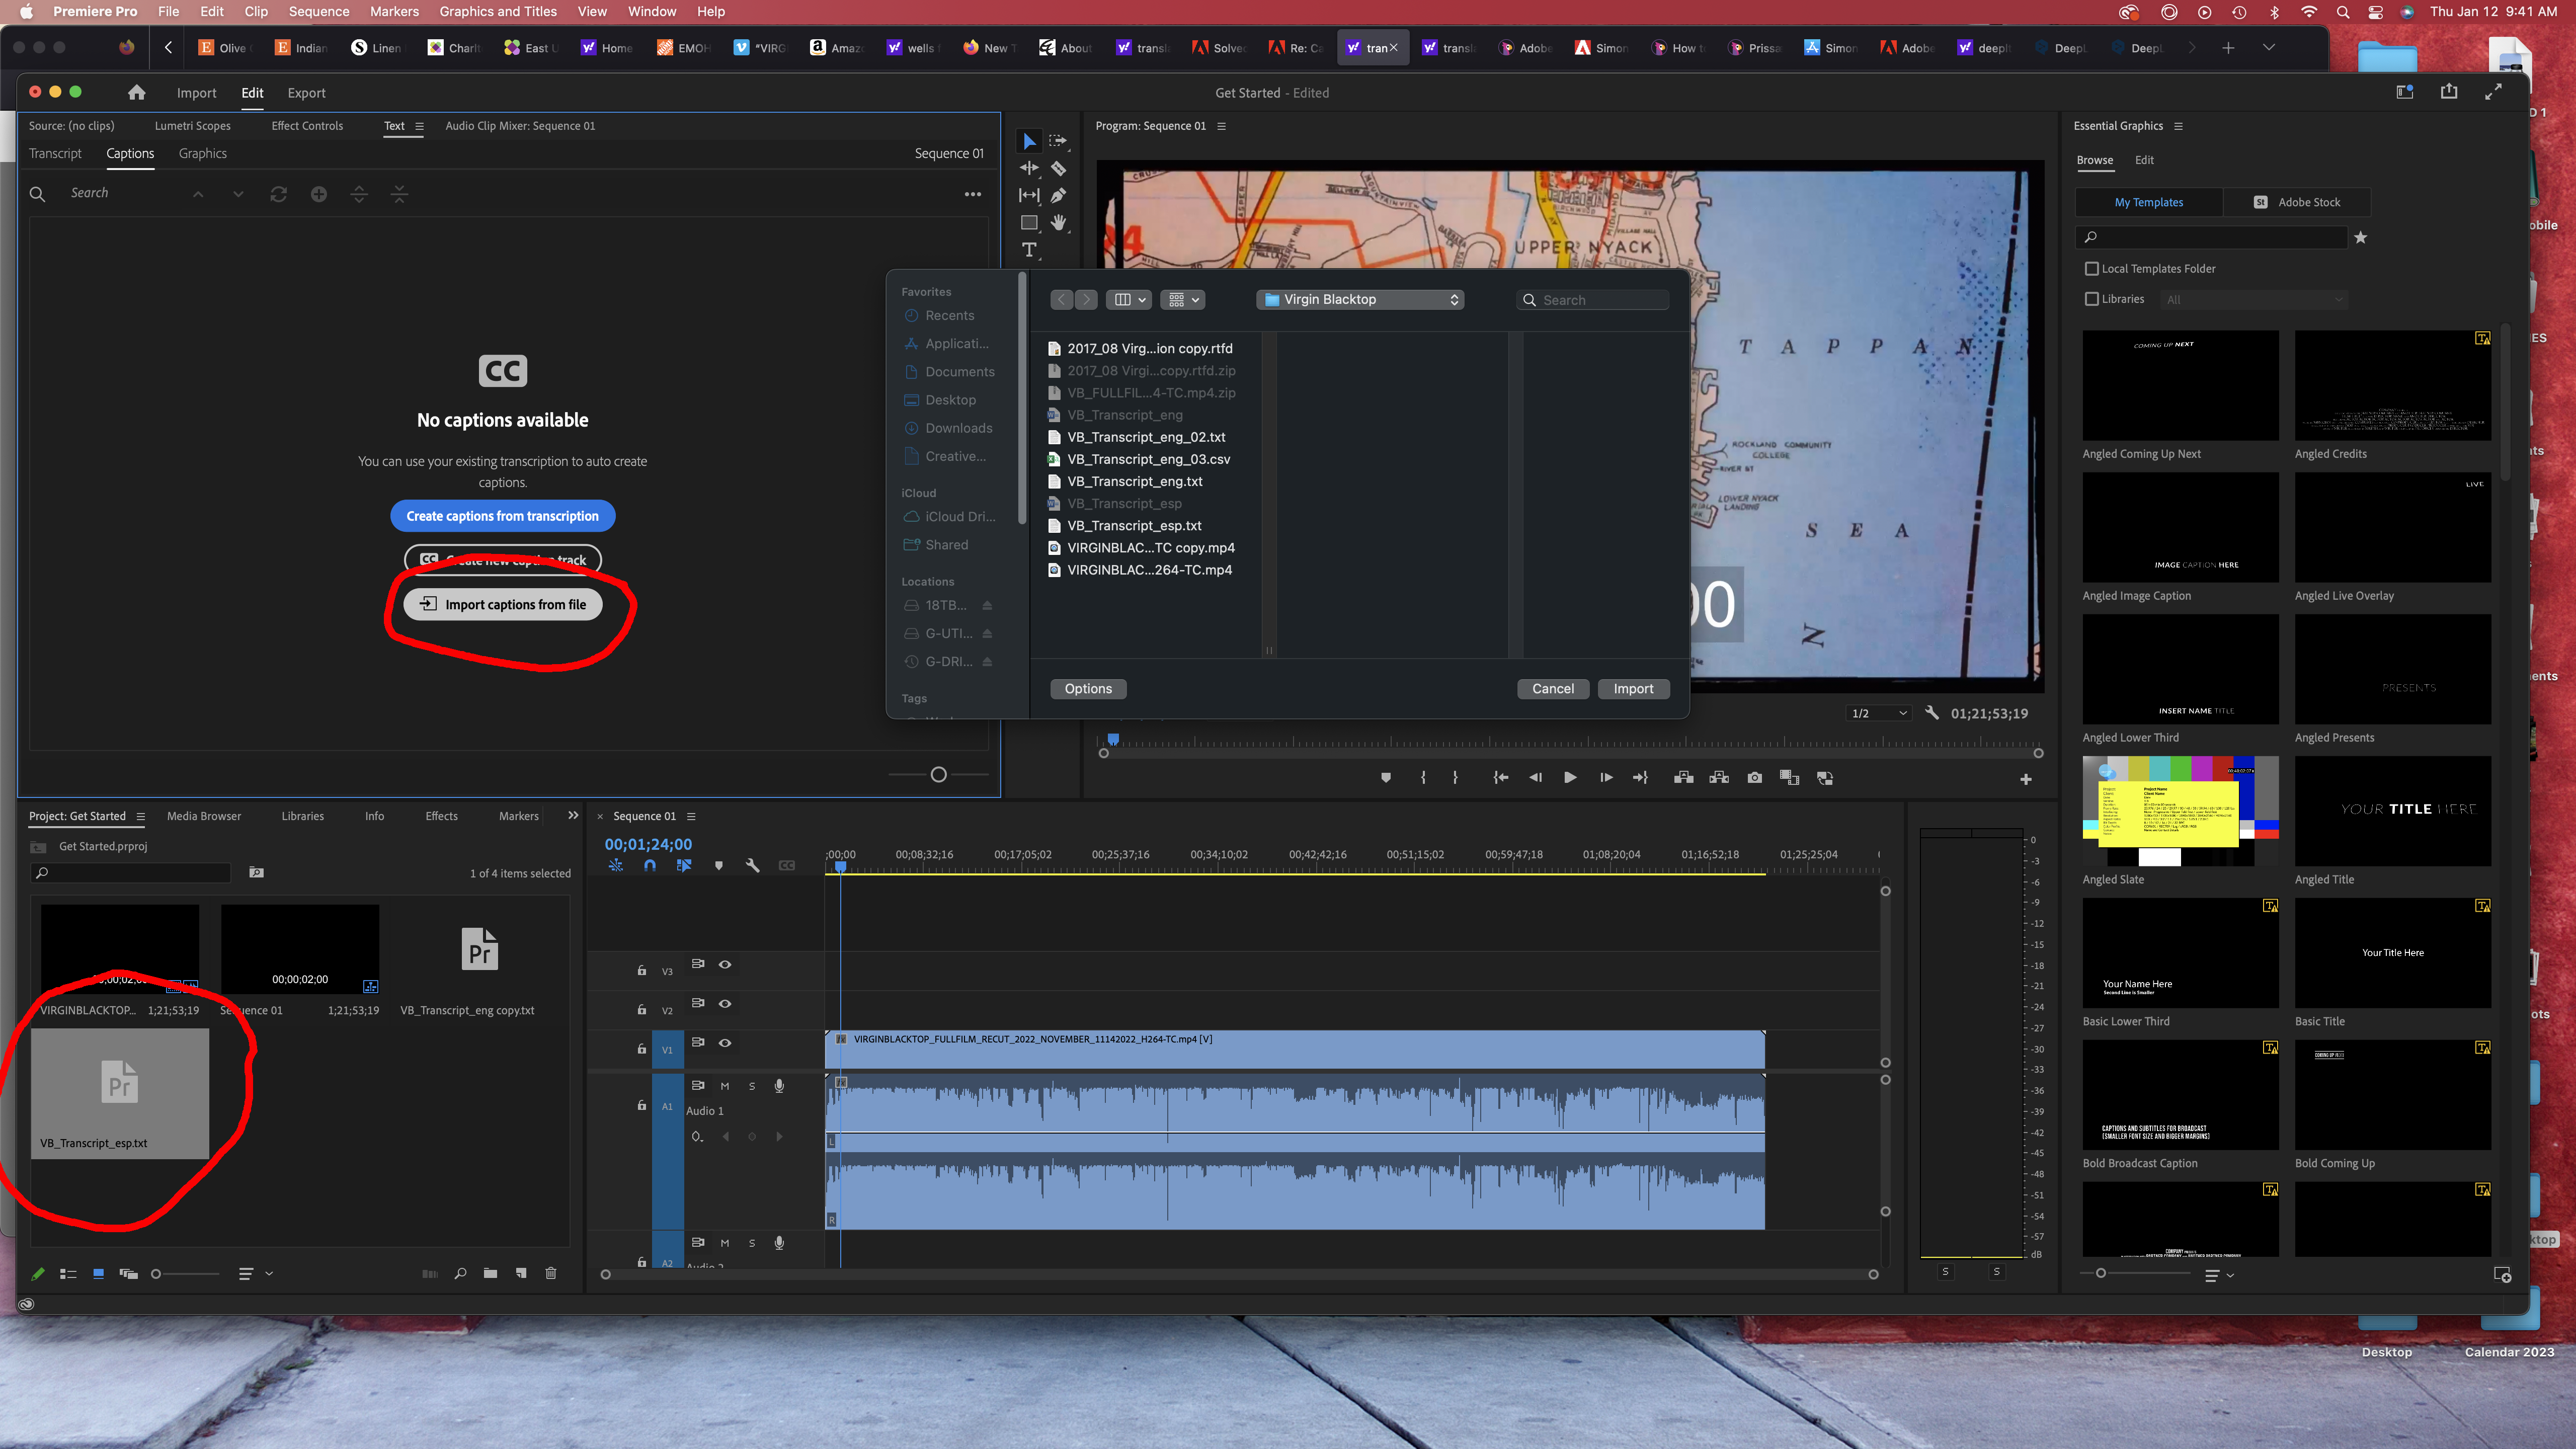
Task: Open the Virgin Blacktop folder dropdown
Action: pyautogui.click(x=1360, y=299)
